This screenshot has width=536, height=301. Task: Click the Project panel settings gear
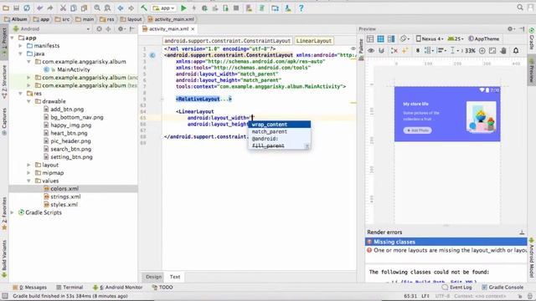pos(121,29)
